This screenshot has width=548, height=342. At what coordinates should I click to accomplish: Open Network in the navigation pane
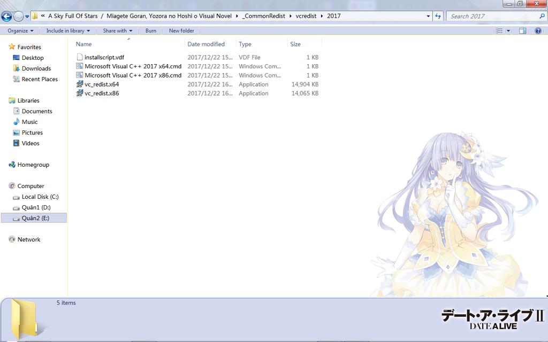29,240
